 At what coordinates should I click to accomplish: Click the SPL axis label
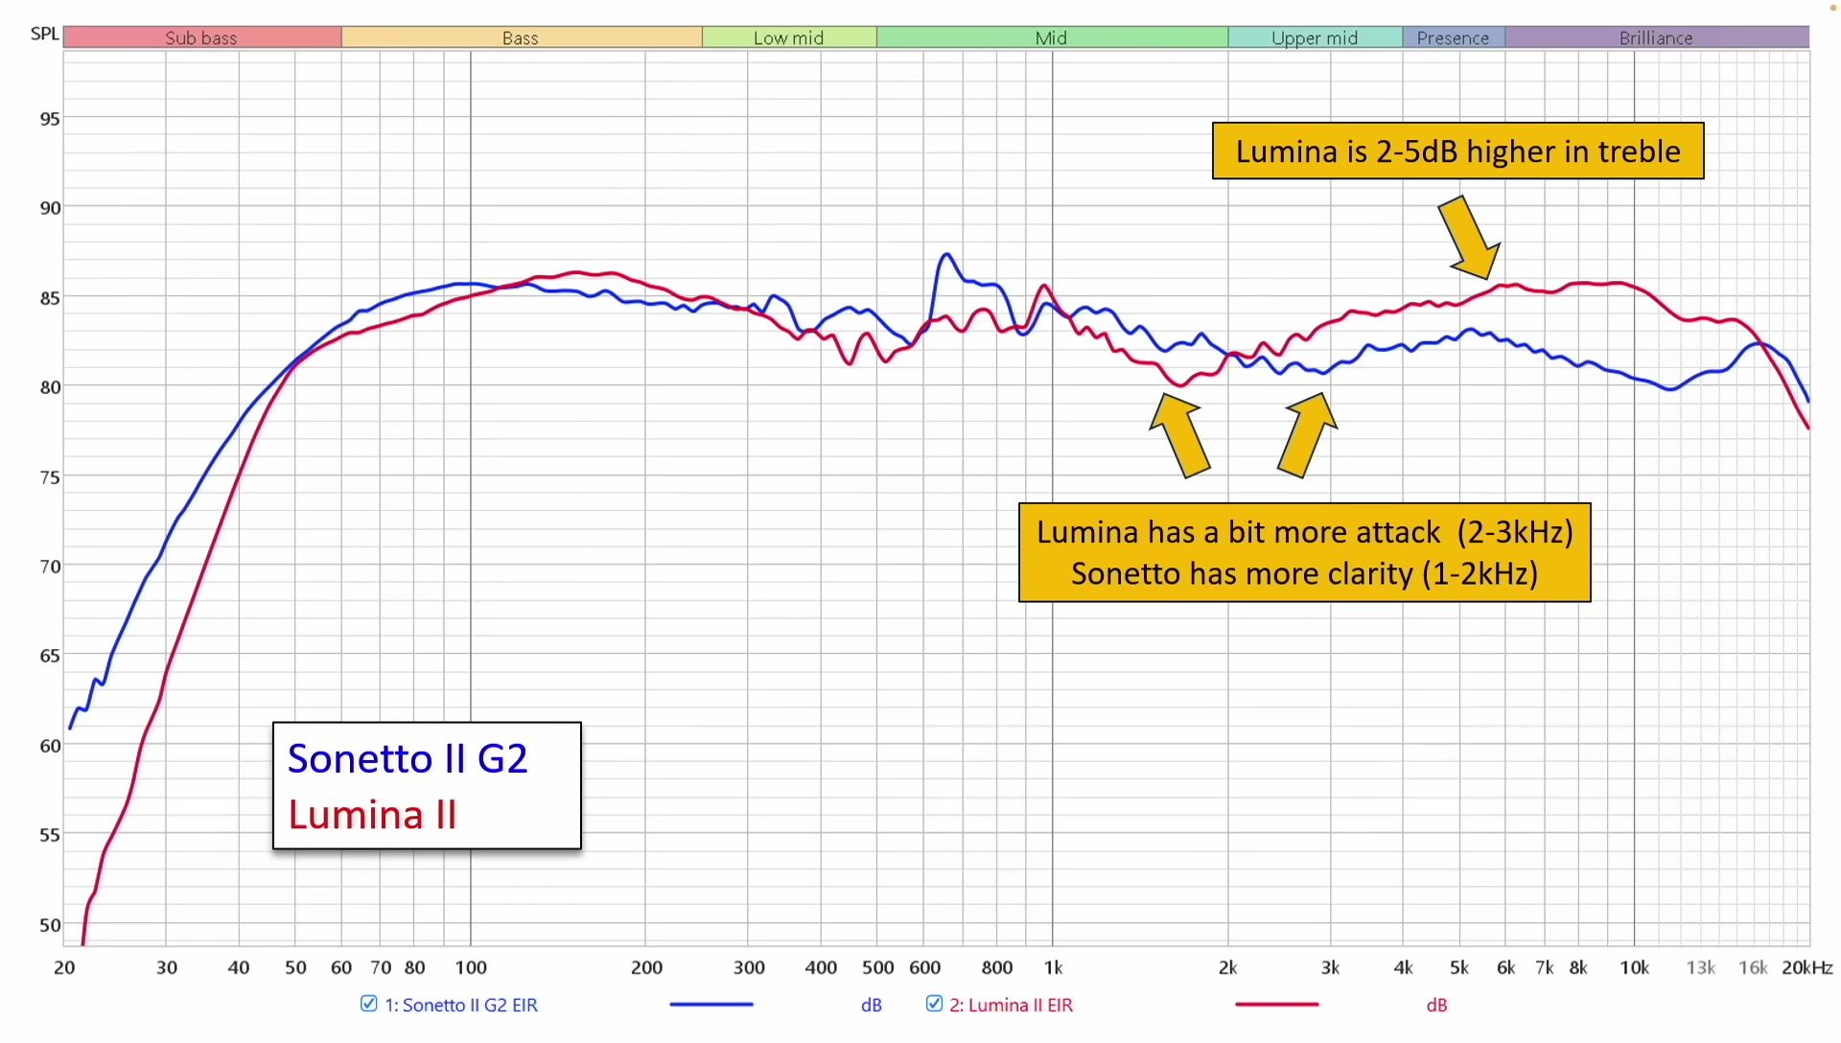pyautogui.click(x=45, y=34)
